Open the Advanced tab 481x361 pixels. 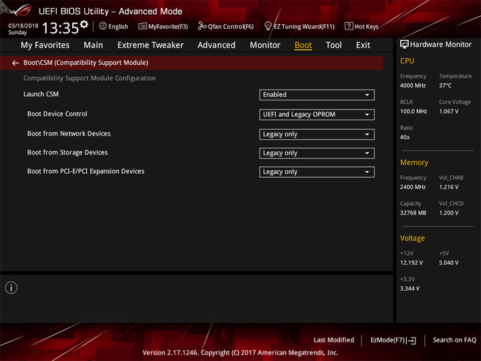(x=216, y=45)
